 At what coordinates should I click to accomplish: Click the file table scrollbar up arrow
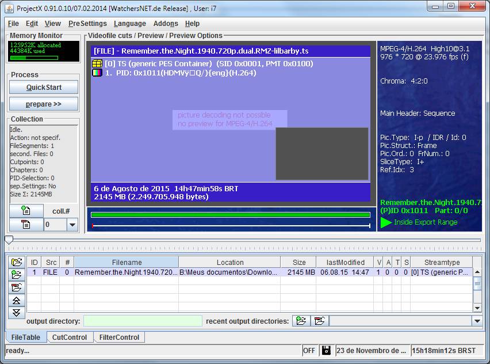click(x=477, y=272)
